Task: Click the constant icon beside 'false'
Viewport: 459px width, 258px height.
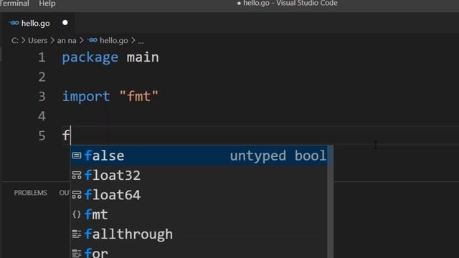Action: click(x=77, y=156)
